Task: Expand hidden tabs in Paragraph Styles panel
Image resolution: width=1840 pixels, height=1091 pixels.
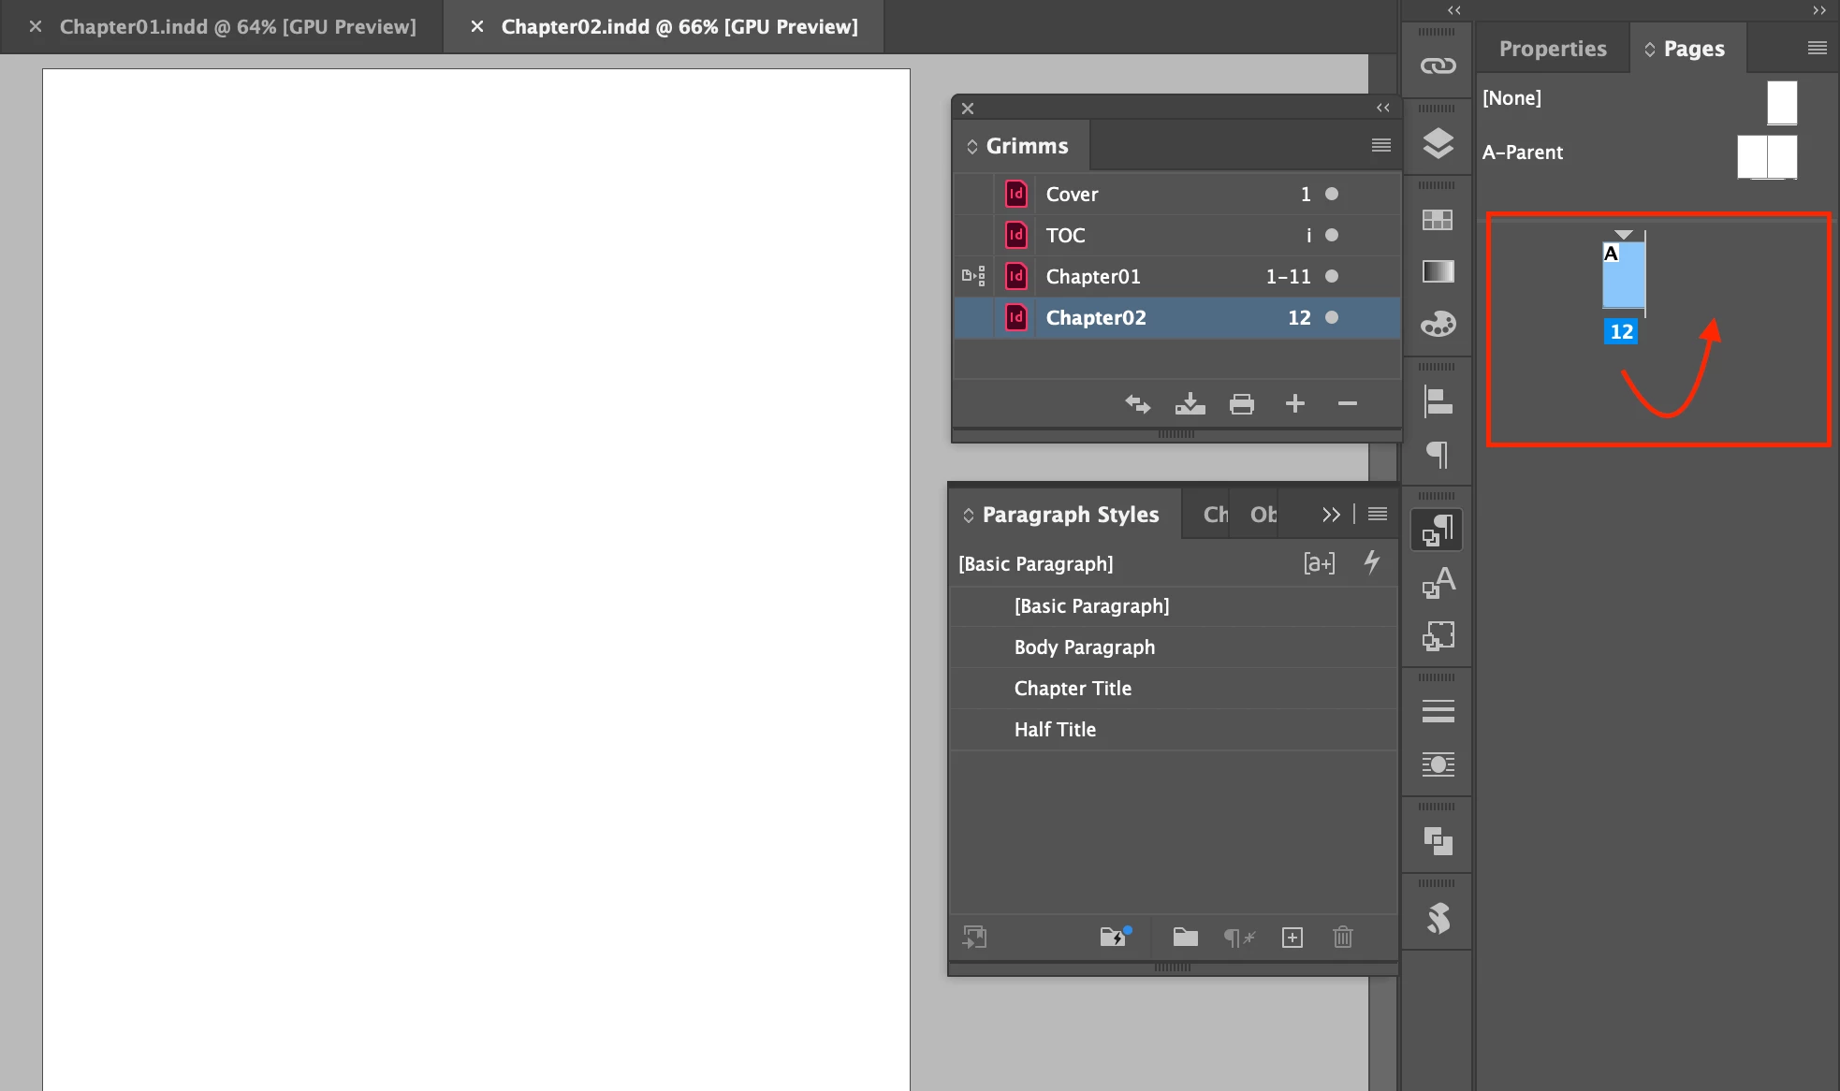Action: tap(1330, 515)
